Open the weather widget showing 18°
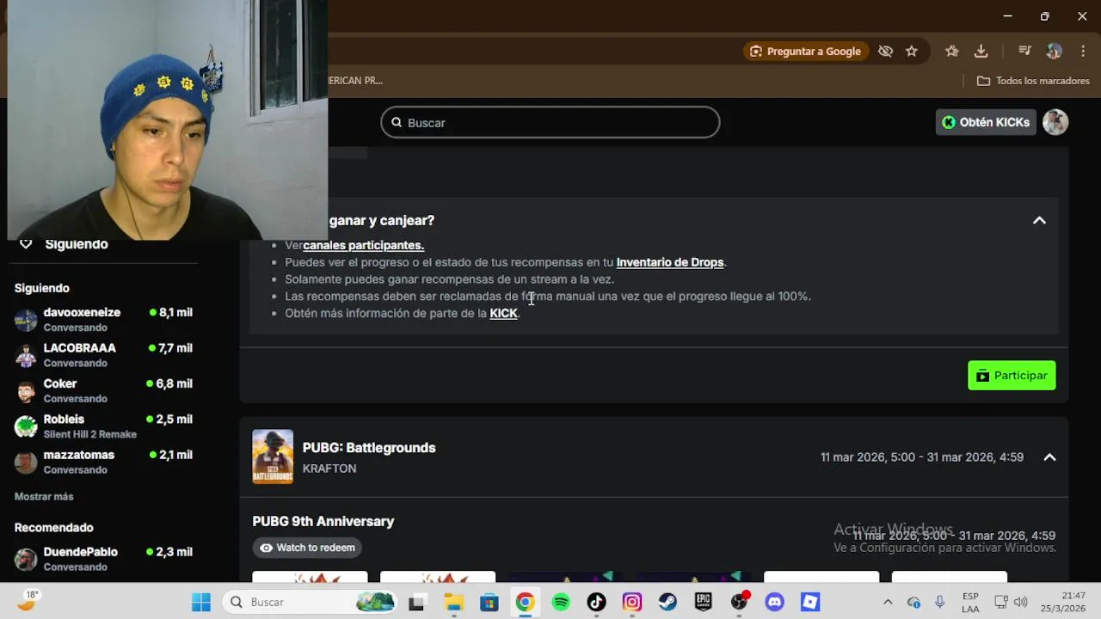The width and height of the screenshot is (1101, 619). (28, 601)
